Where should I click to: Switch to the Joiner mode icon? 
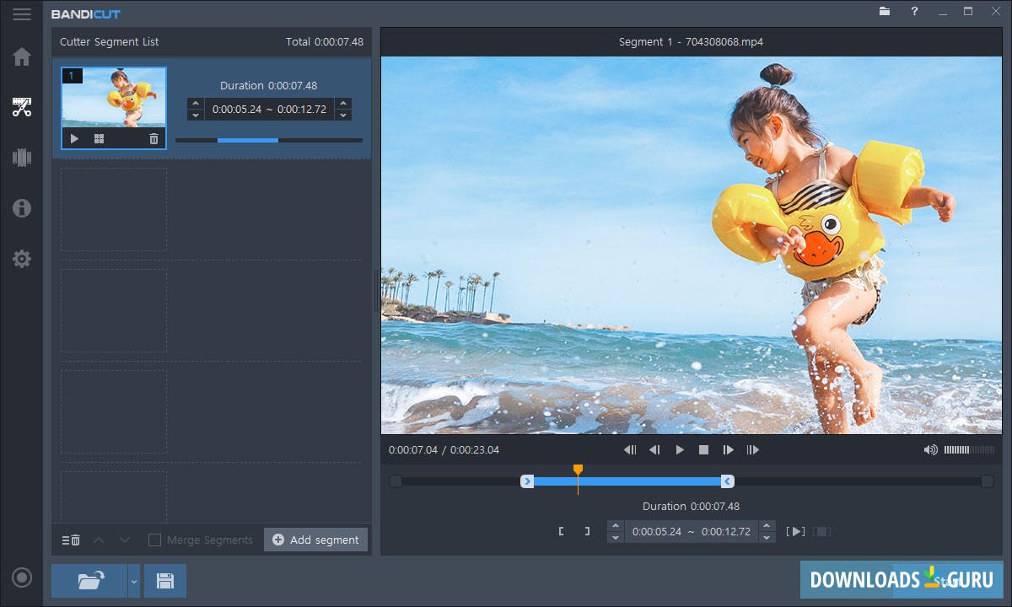[22, 158]
